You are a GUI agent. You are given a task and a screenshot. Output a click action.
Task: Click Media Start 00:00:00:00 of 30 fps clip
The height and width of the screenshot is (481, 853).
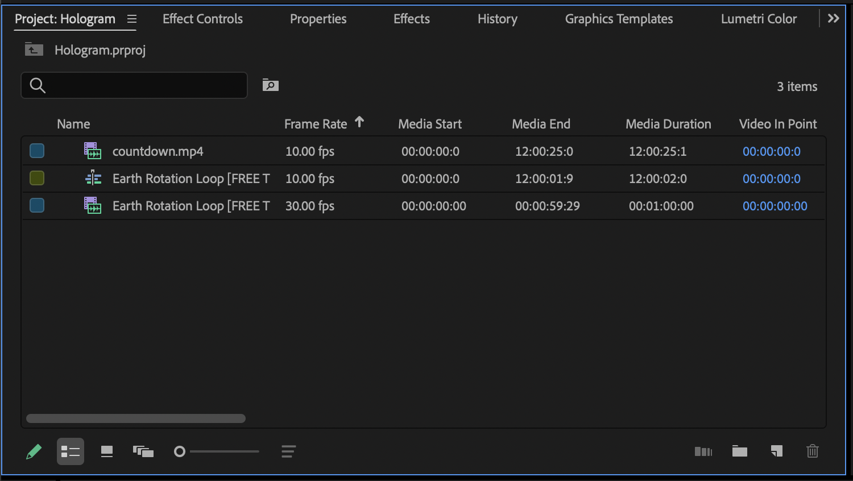point(434,206)
